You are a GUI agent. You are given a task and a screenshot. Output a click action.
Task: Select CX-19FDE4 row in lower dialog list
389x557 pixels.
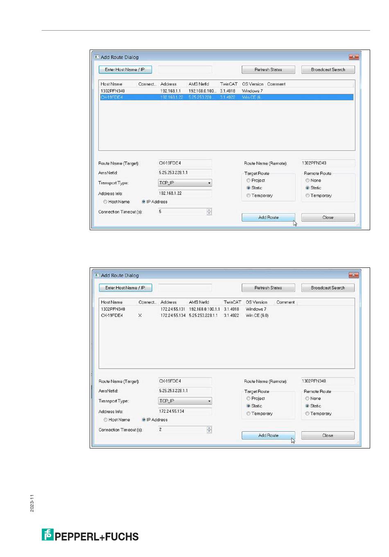coord(226,315)
